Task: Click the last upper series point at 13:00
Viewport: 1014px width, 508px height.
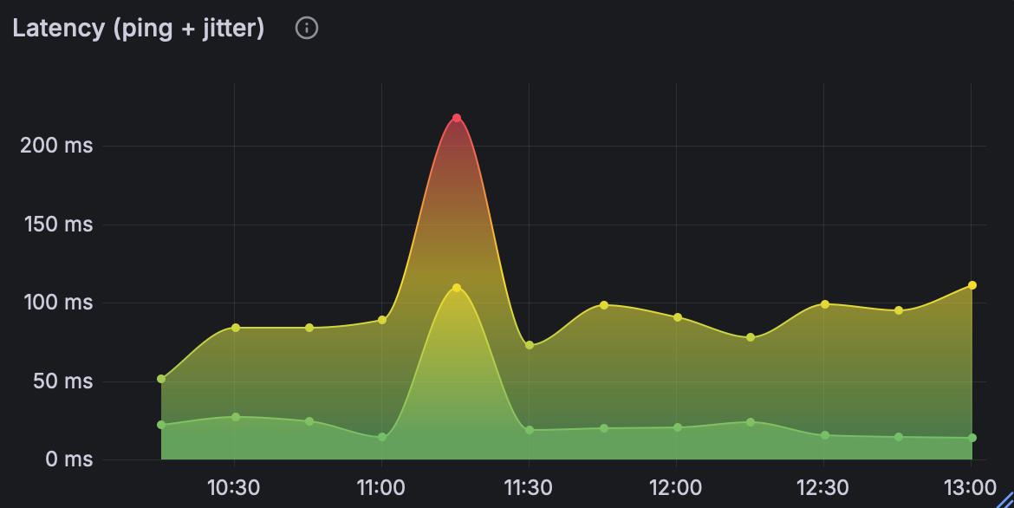Action: click(972, 285)
